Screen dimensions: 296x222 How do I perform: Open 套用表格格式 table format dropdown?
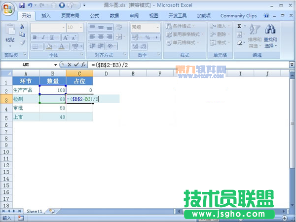(185, 35)
